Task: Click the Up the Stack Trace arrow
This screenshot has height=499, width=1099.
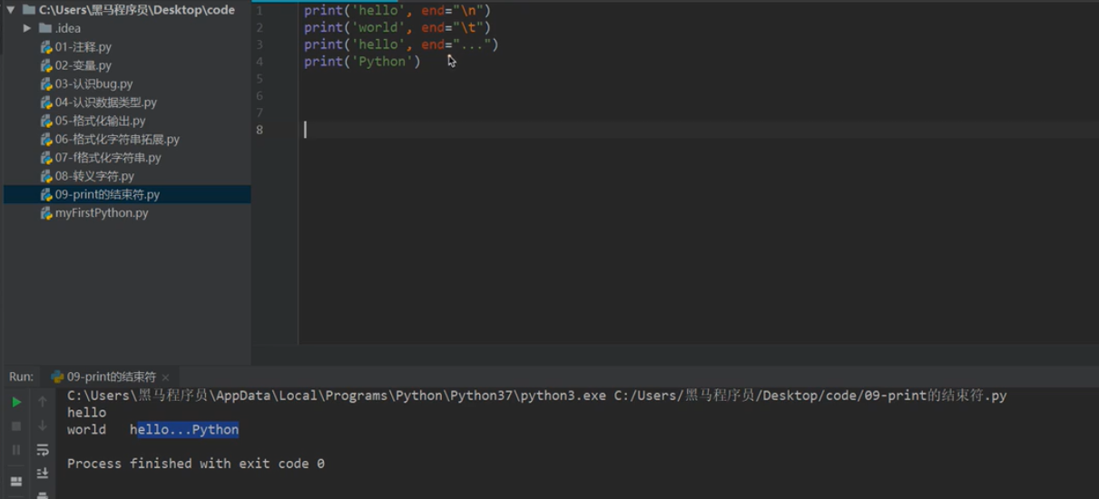Action: pyautogui.click(x=42, y=402)
